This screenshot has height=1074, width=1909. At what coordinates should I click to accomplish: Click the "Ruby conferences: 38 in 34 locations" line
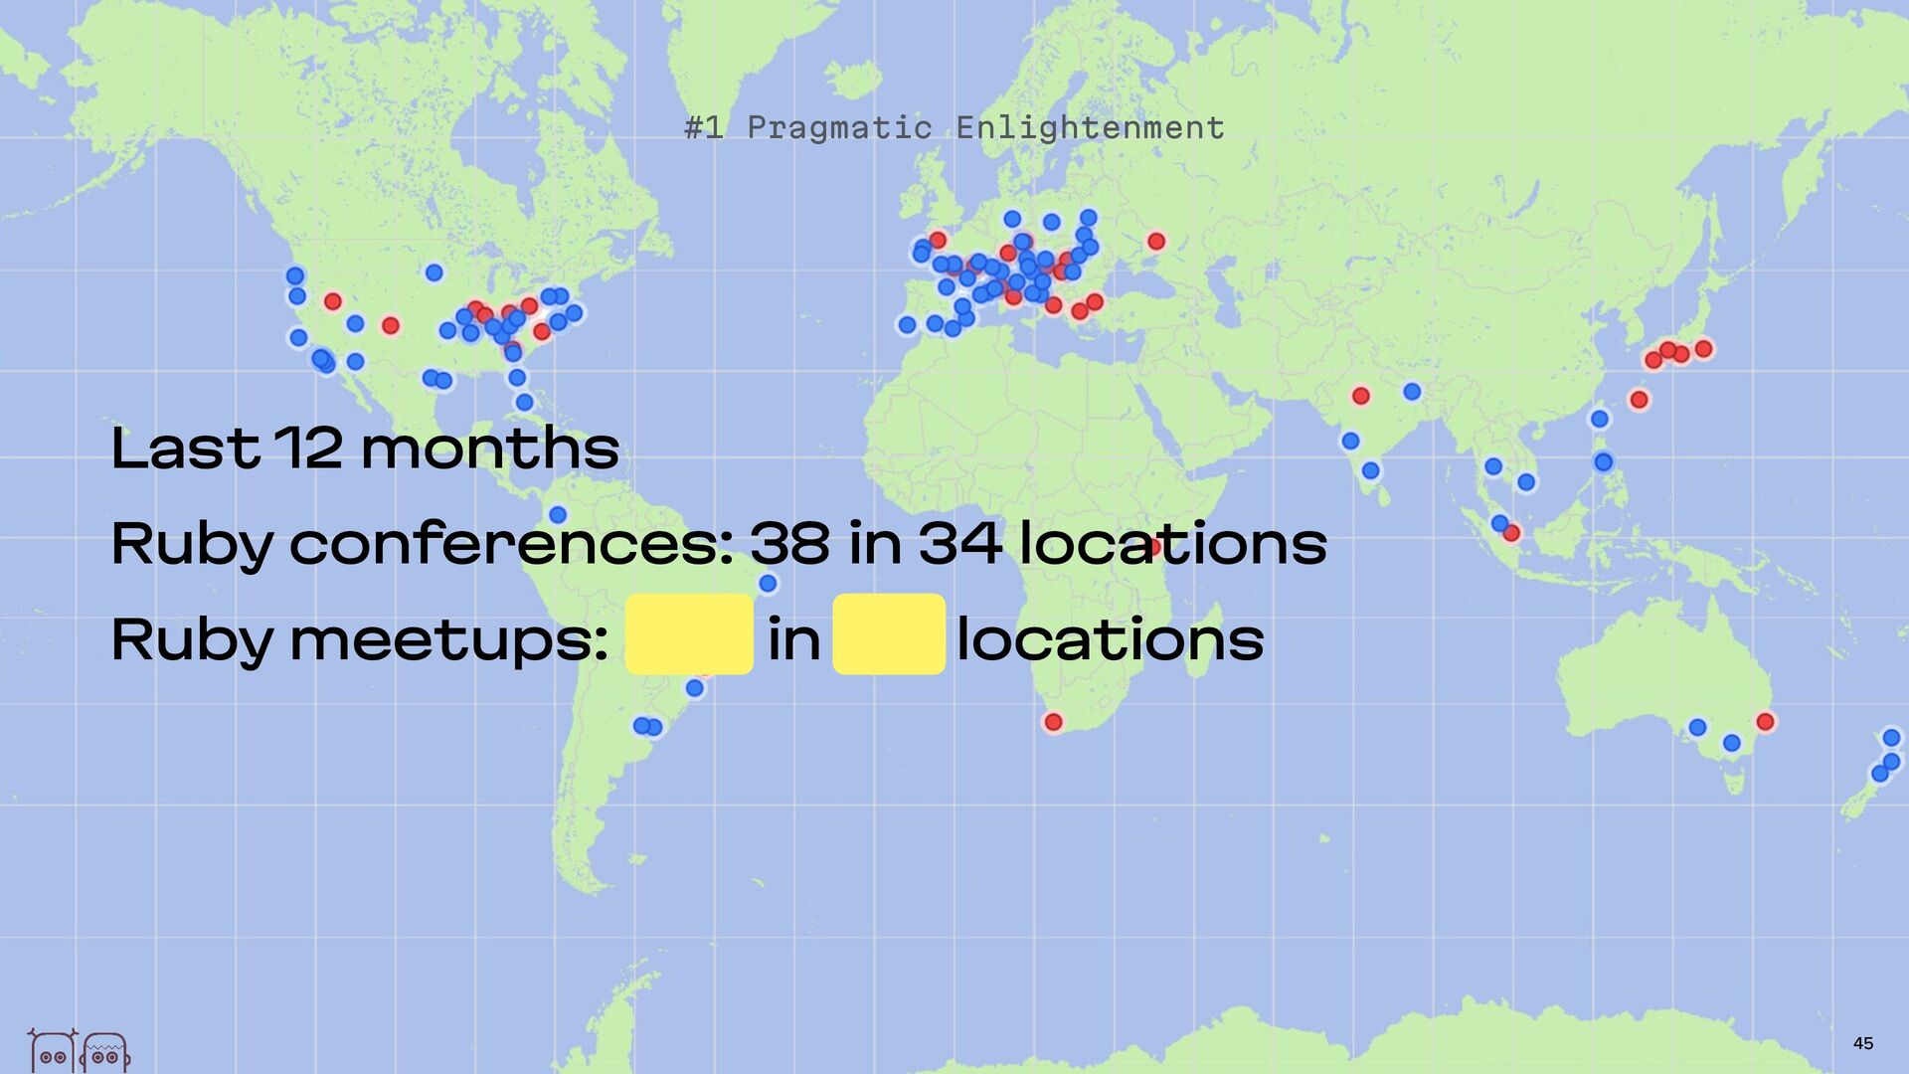[x=718, y=544]
